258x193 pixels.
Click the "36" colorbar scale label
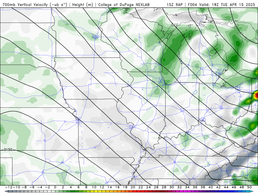(x=195, y=187)
